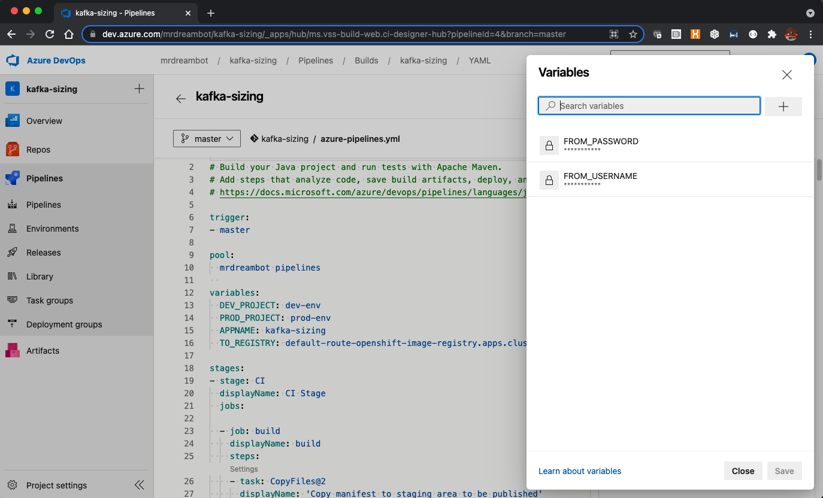
Task: Go to Environments
Action: (77, 229)
